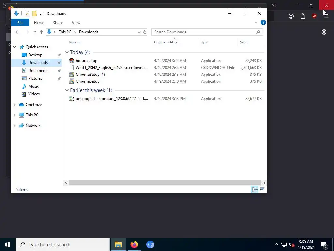Image resolution: width=334 pixels, height=251 pixels.
Task: Click the horizontal scrollbar thumb
Action: [x=164, y=183]
